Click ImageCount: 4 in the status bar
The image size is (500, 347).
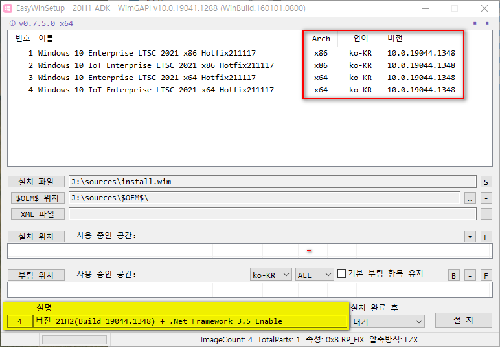(x=227, y=340)
